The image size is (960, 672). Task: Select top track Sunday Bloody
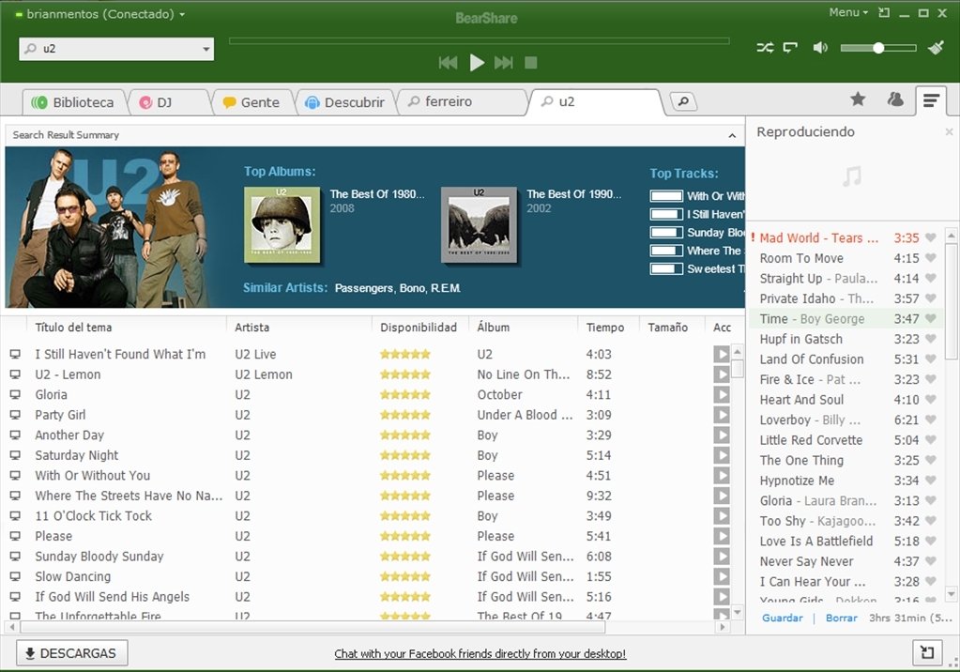tap(716, 233)
